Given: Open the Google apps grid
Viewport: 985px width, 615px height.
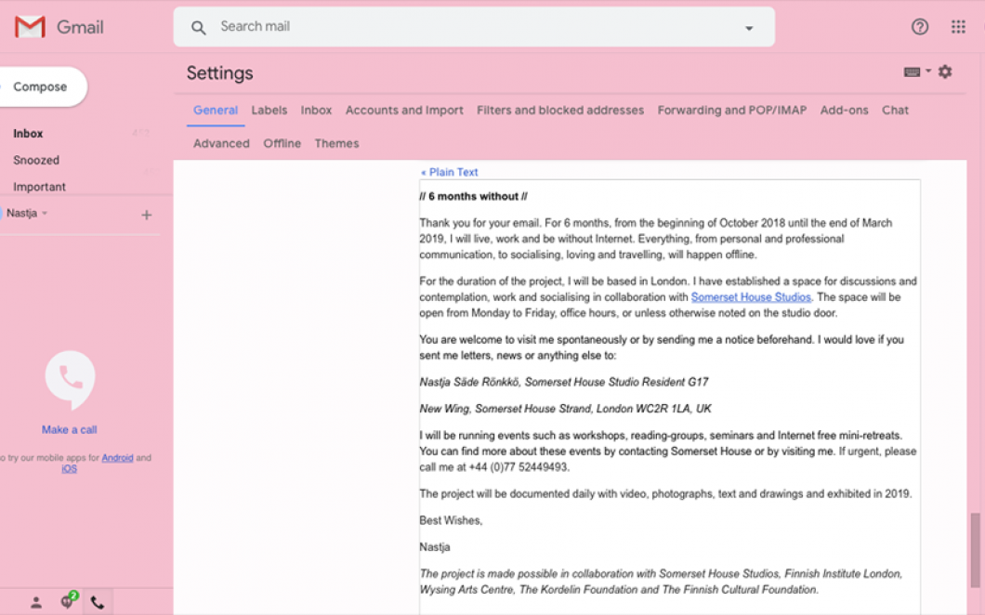Looking at the screenshot, I should tap(958, 26).
